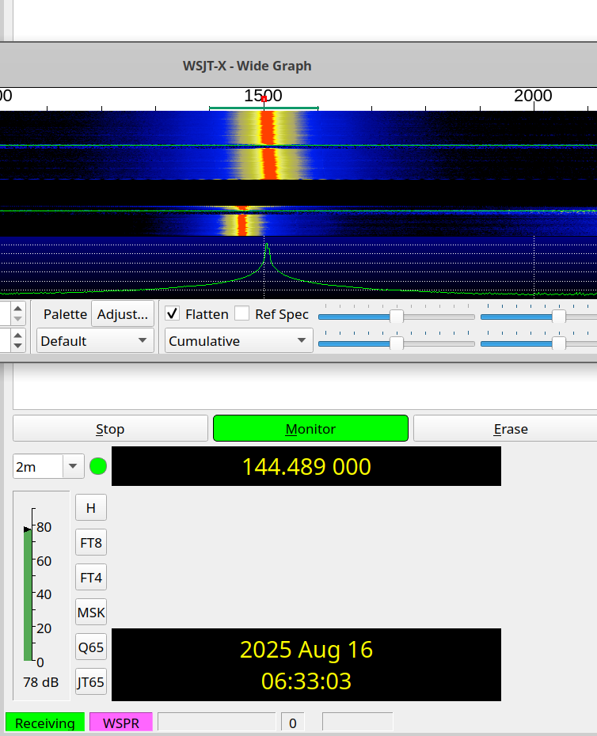This screenshot has width=597, height=736.
Task: Switch to FT8 mode button
Action: [x=91, y=543]
